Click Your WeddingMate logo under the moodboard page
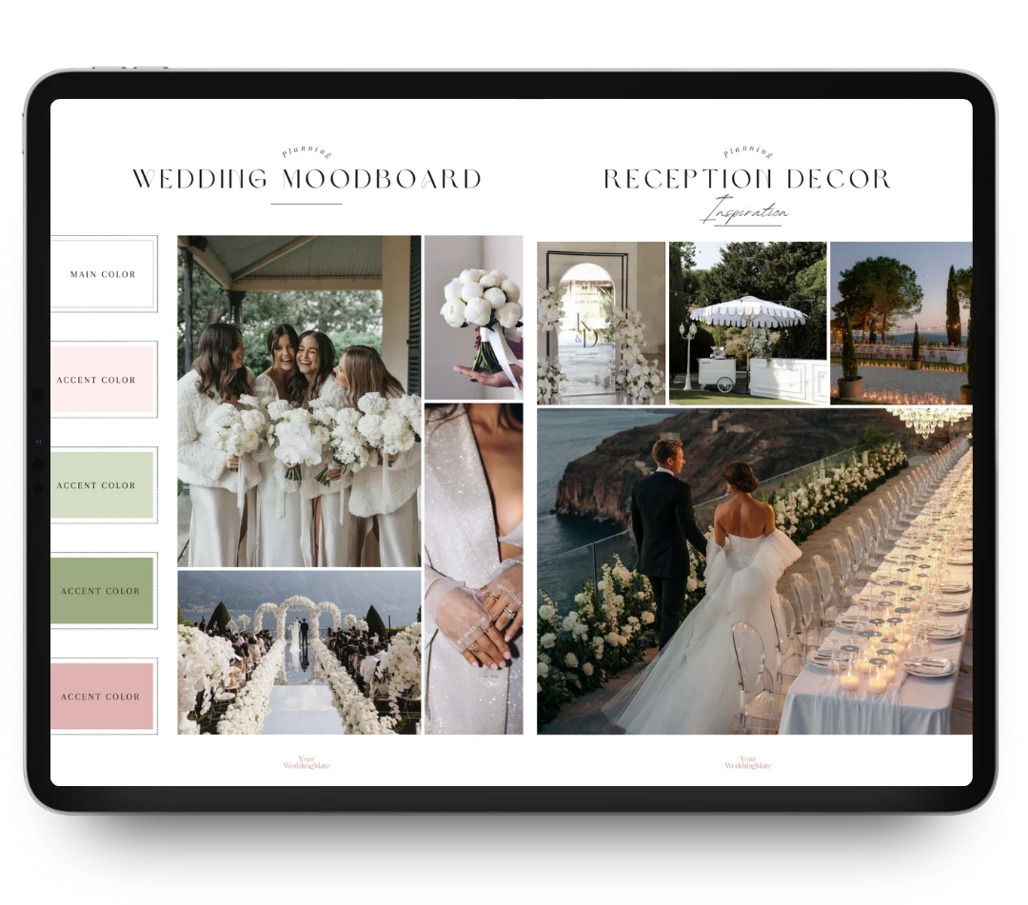 click(306, 763)
